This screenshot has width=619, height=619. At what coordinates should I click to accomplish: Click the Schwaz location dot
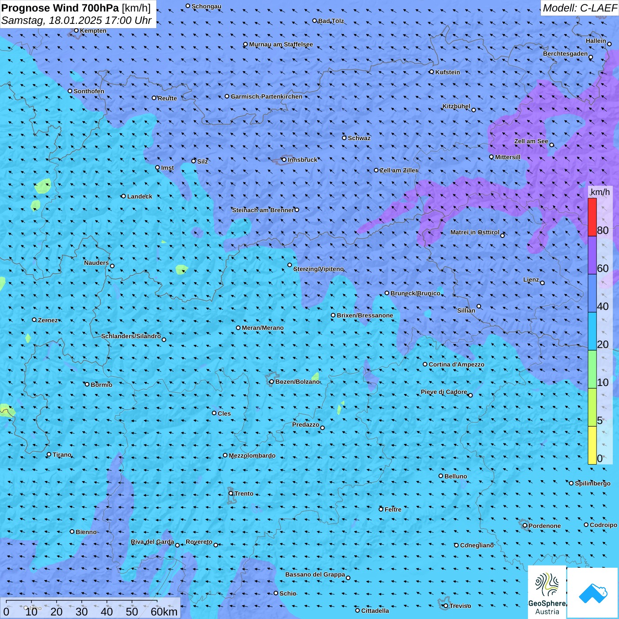(x=344, y=138)
